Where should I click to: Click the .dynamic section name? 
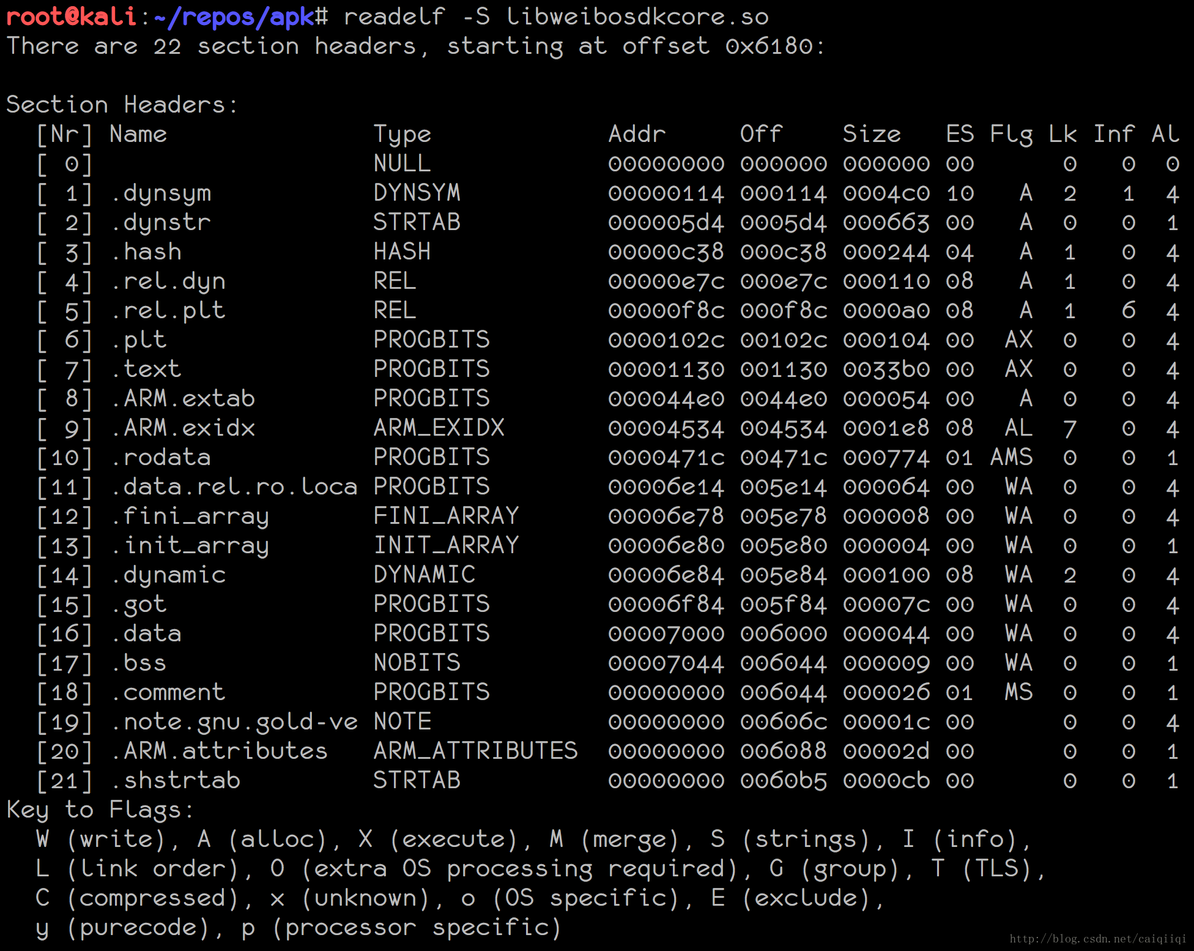click(x=169, y=576)
